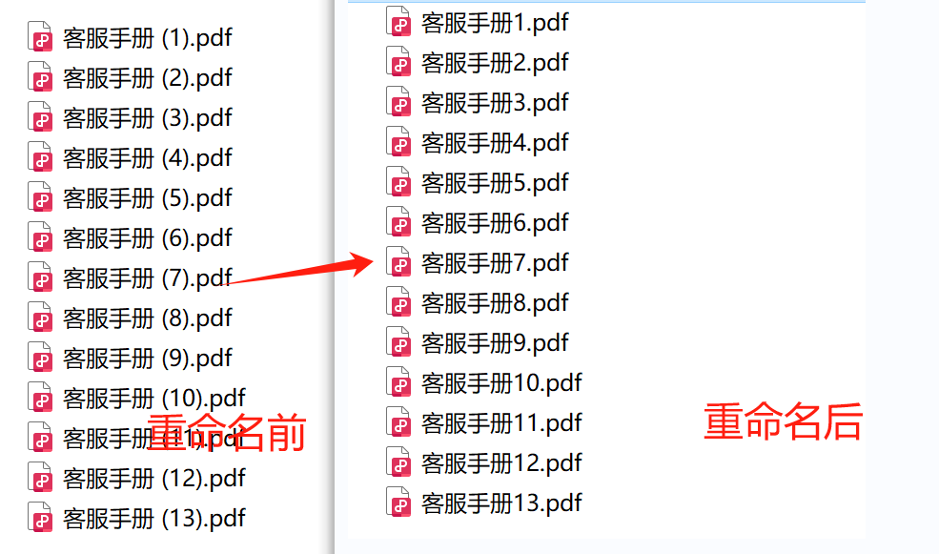
Task: Select the file name 客服手册 (6).pdf
Action: [x=148, y=238]
